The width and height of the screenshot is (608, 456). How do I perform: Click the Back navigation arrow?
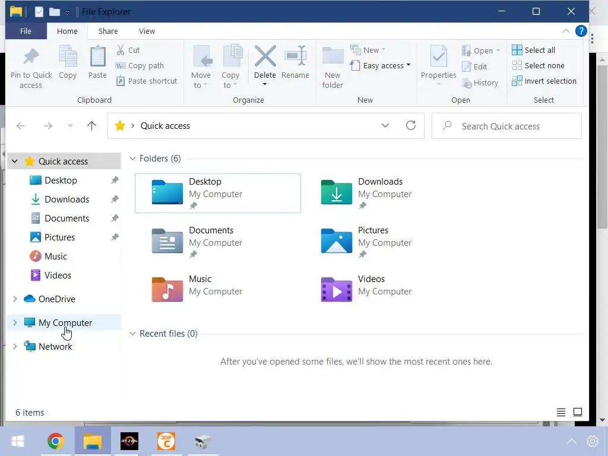21,126
